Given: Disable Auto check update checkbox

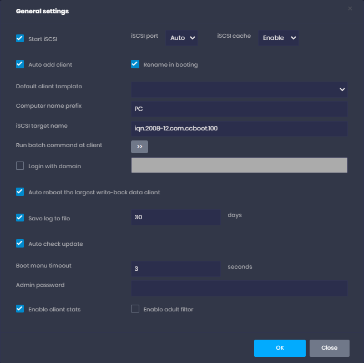Looking at the screenshot, I should click(20, 244).
